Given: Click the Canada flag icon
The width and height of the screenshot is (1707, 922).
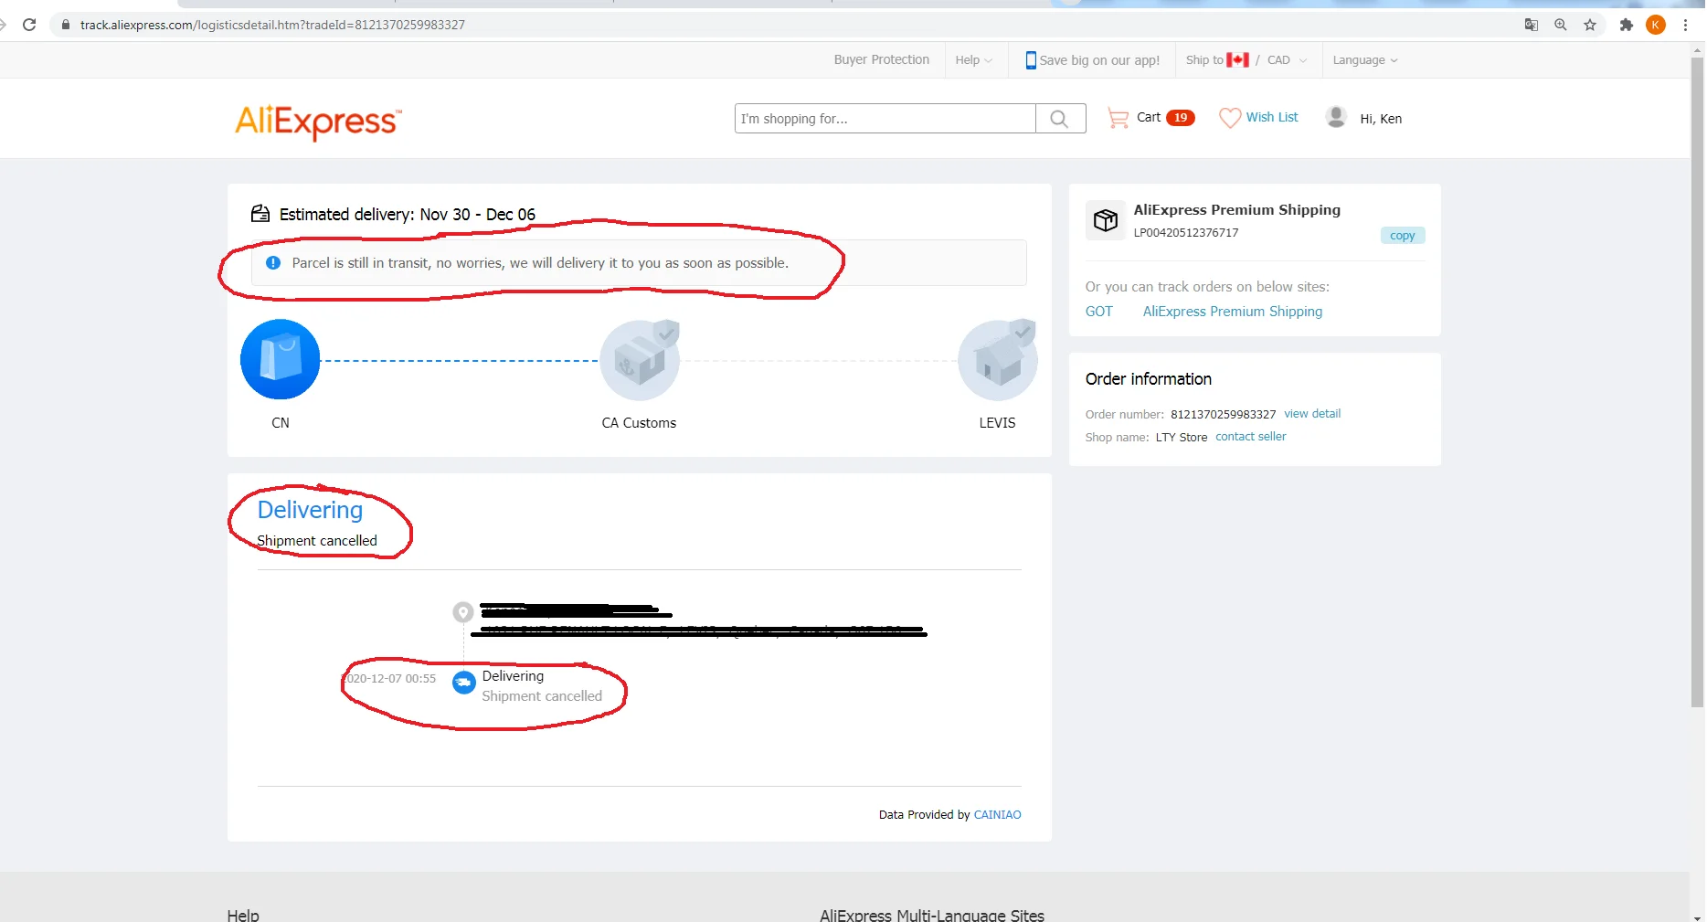Looking at the screenshot, I should tap(1237, 60).
